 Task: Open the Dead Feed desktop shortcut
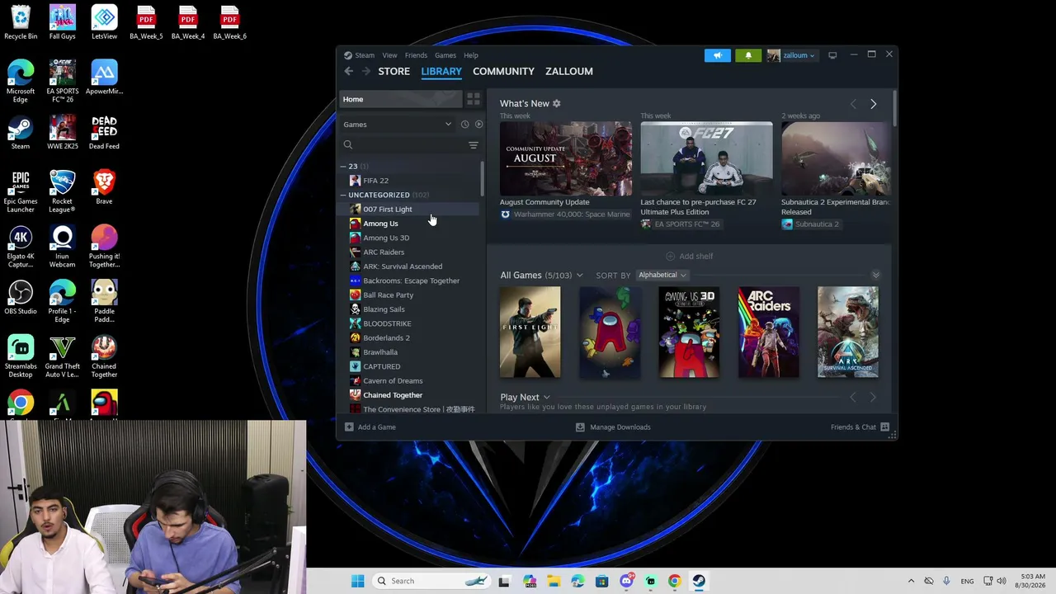pyautogui.click(x=104, y=132)
